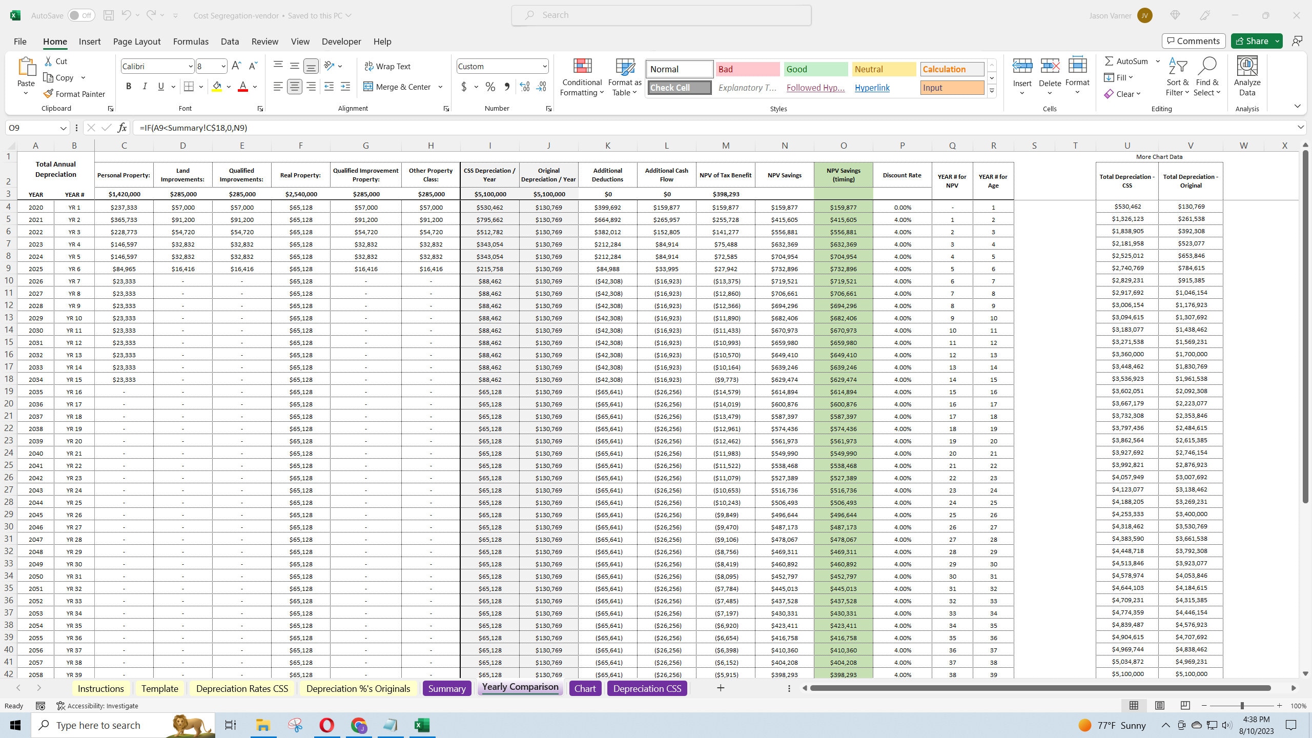
Task: Apply Percent Style number format
Action: coord(490,87)
